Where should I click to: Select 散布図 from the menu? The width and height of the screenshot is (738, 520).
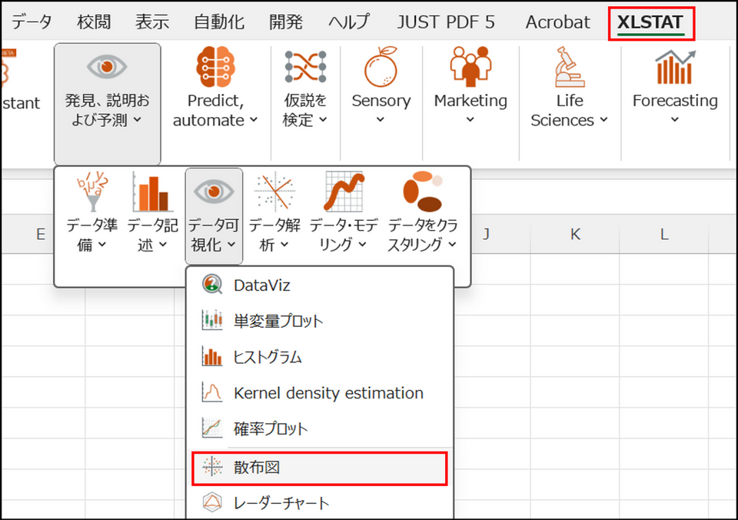coord(318,468)
